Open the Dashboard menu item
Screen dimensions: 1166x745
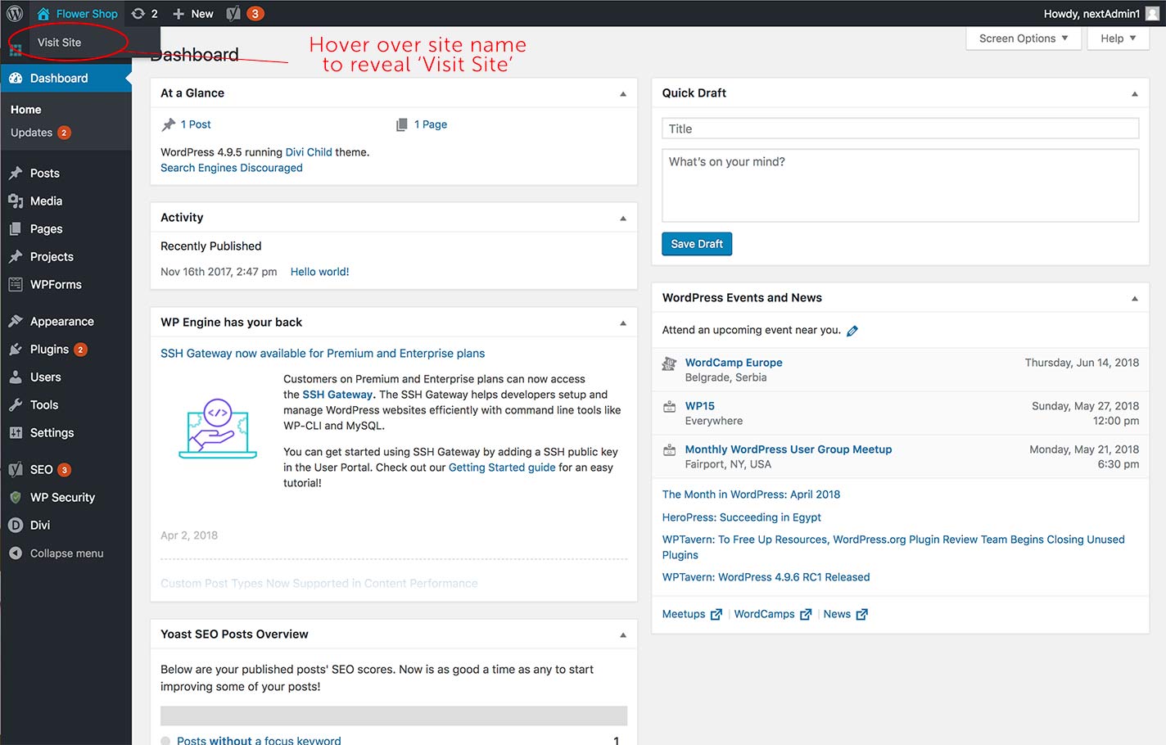(66, 78)
